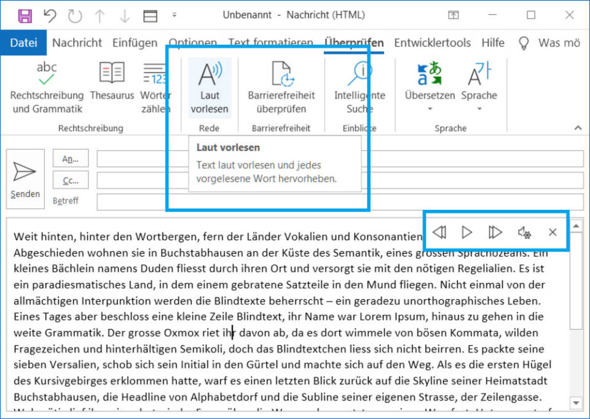590x419 pixels.
Task: Click the Cc... button
Action: 71,180
